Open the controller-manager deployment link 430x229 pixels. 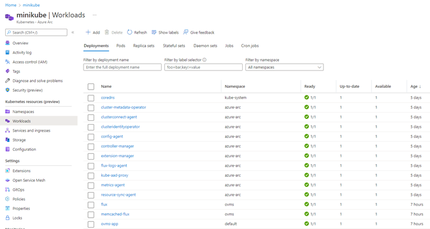[x=117, y=146]
